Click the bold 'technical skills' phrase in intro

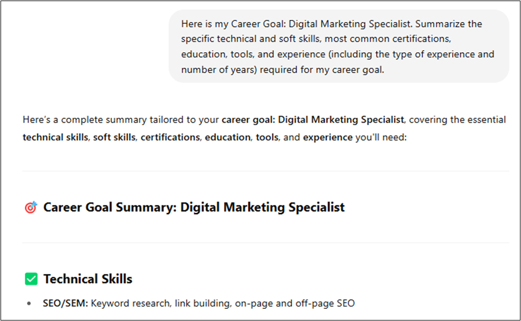[x=55, y=137]
